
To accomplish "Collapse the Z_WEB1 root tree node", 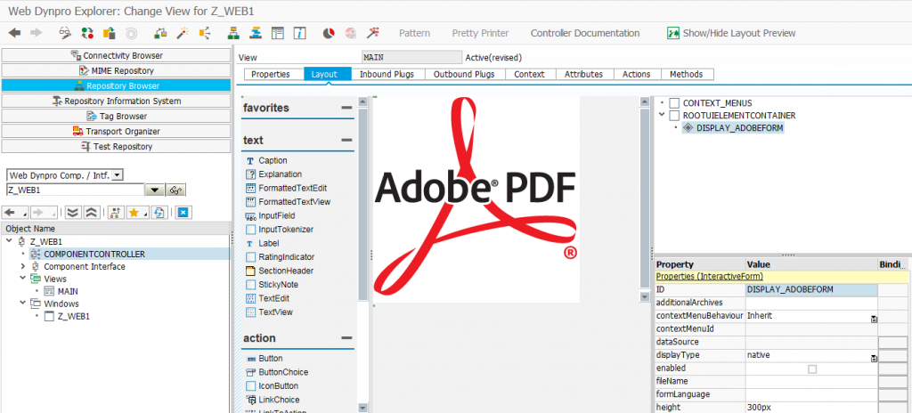I will (x=9, y=241).
